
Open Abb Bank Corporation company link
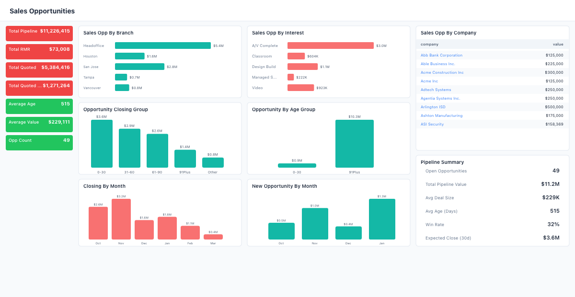click(441, 55)
